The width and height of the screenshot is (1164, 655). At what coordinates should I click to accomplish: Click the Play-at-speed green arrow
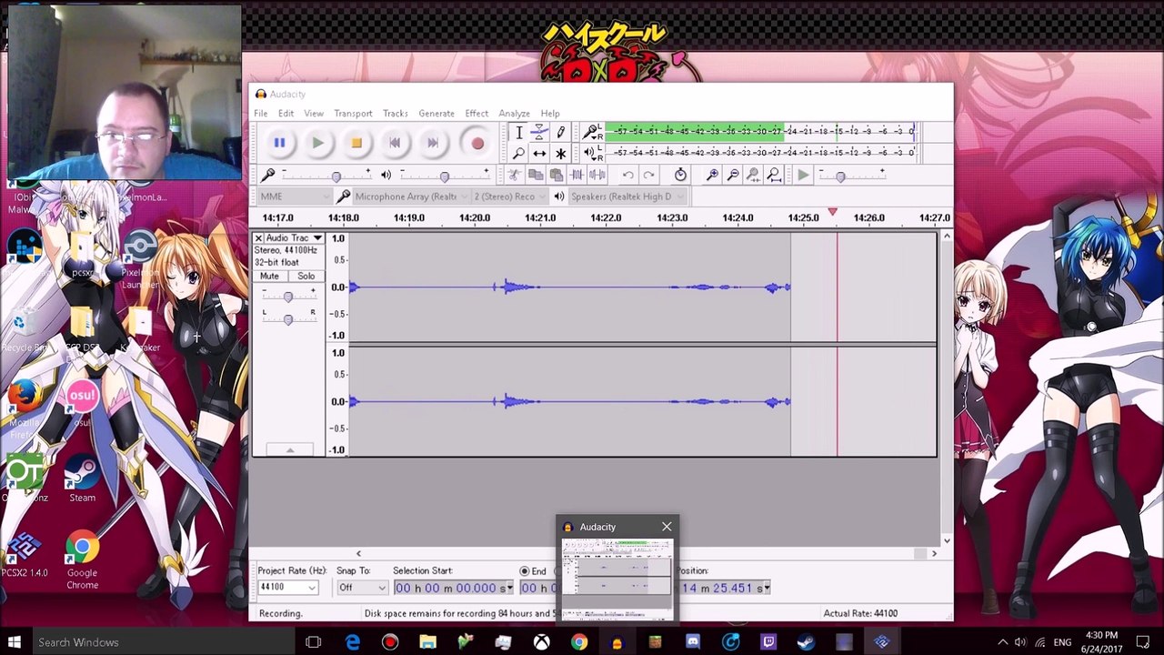[803, 175]
